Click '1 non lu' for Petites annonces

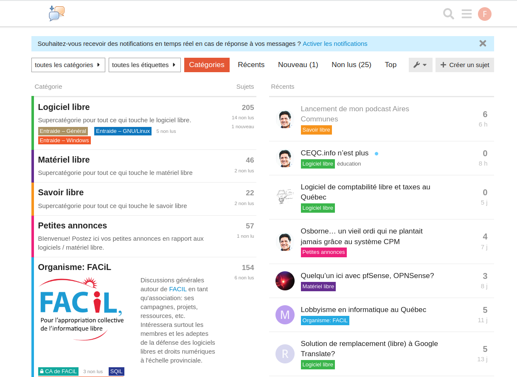click(x=245, y=236)
